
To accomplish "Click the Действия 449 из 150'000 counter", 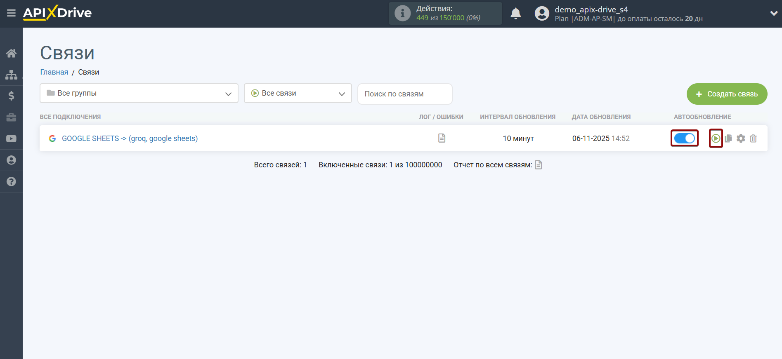I will pos(445,13).
